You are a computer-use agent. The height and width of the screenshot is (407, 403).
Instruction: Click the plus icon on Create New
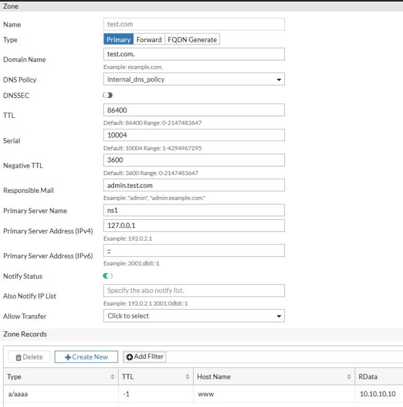68,357
